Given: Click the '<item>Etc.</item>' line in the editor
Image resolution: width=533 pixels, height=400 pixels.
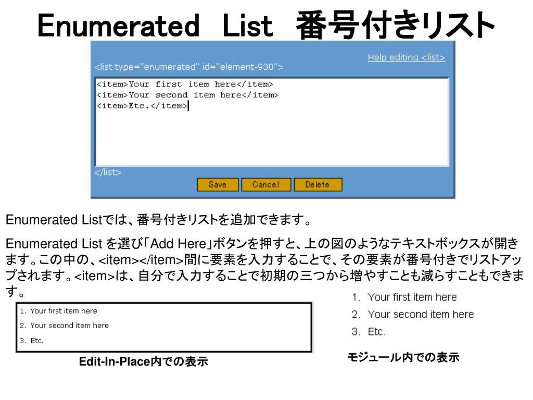Looking at the screenshot, I should (142, 106).
